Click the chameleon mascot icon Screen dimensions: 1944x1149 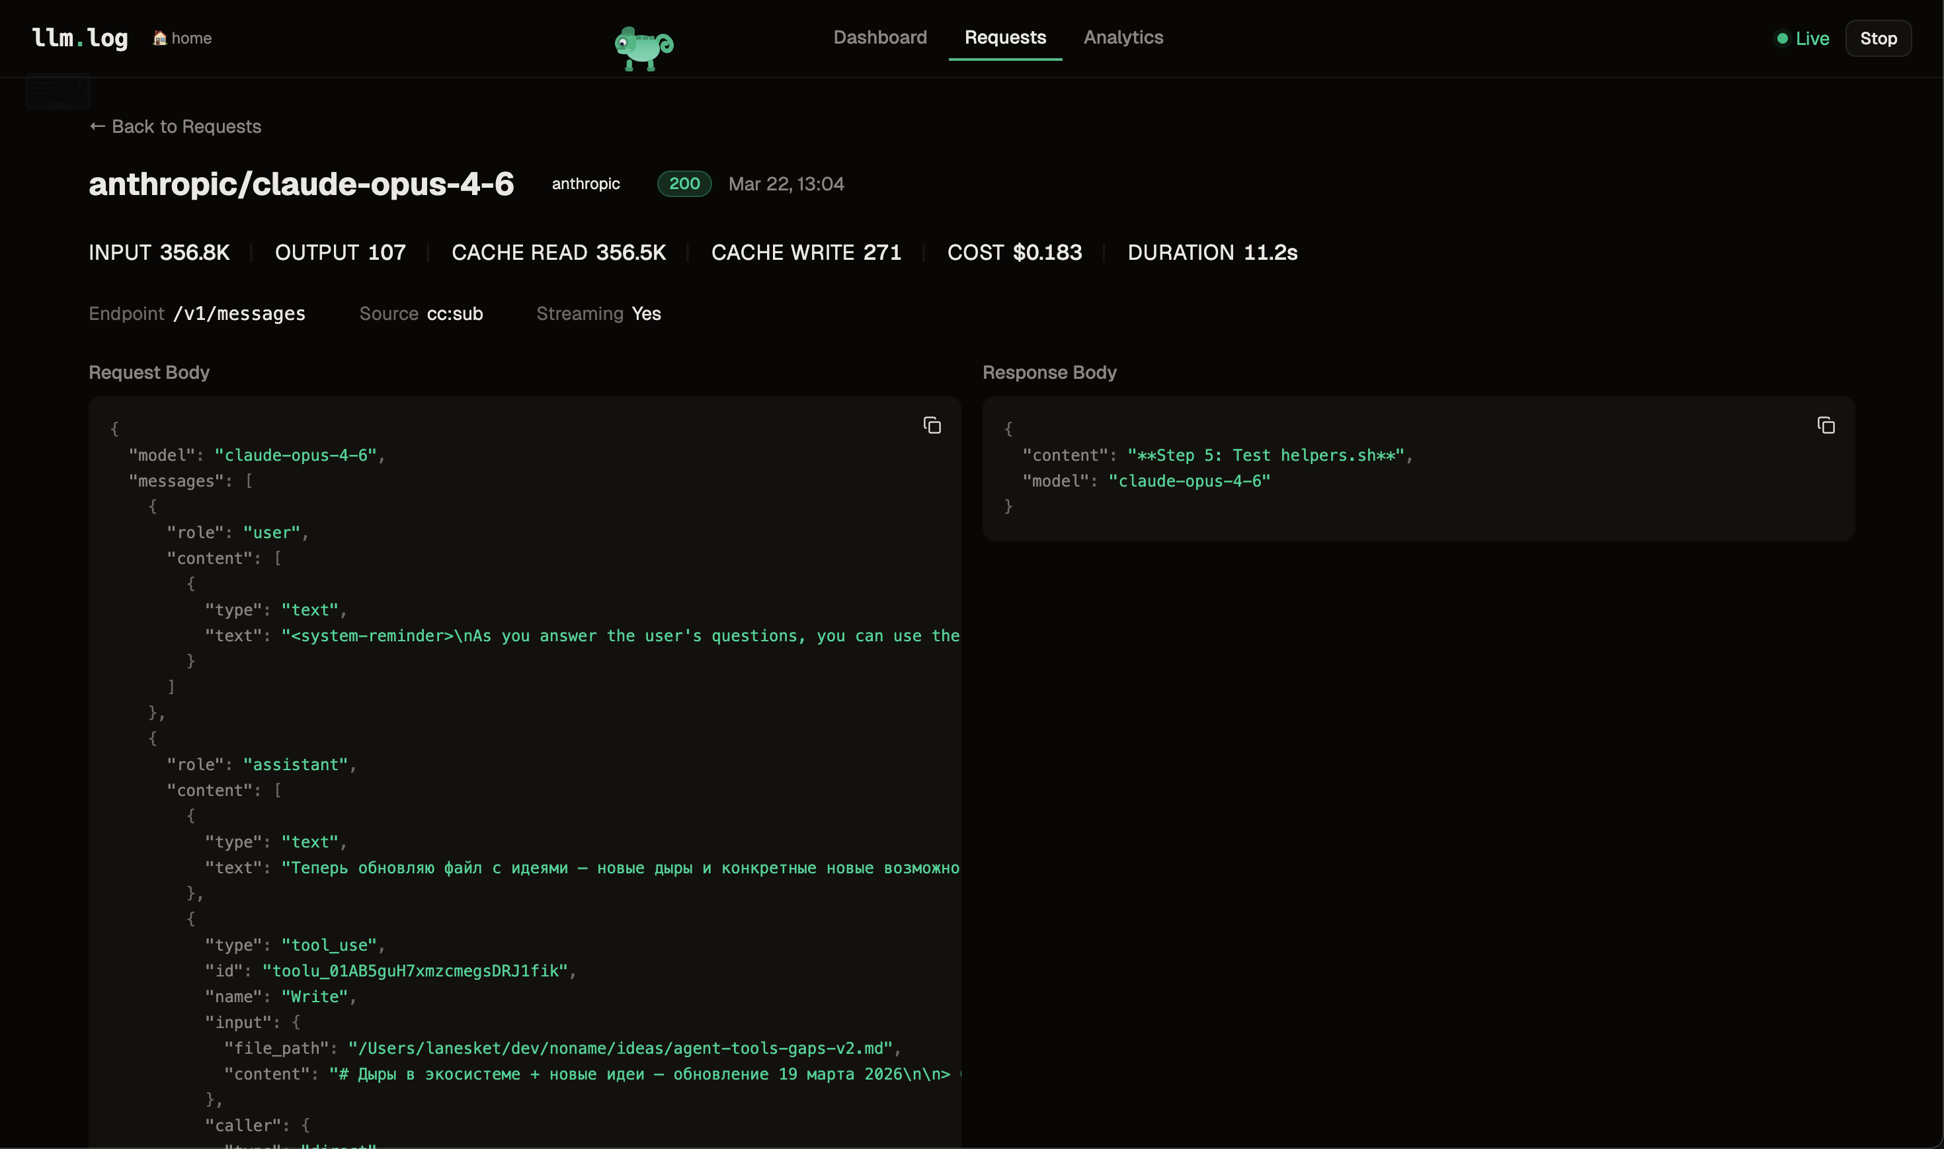[x=643, y=48]
